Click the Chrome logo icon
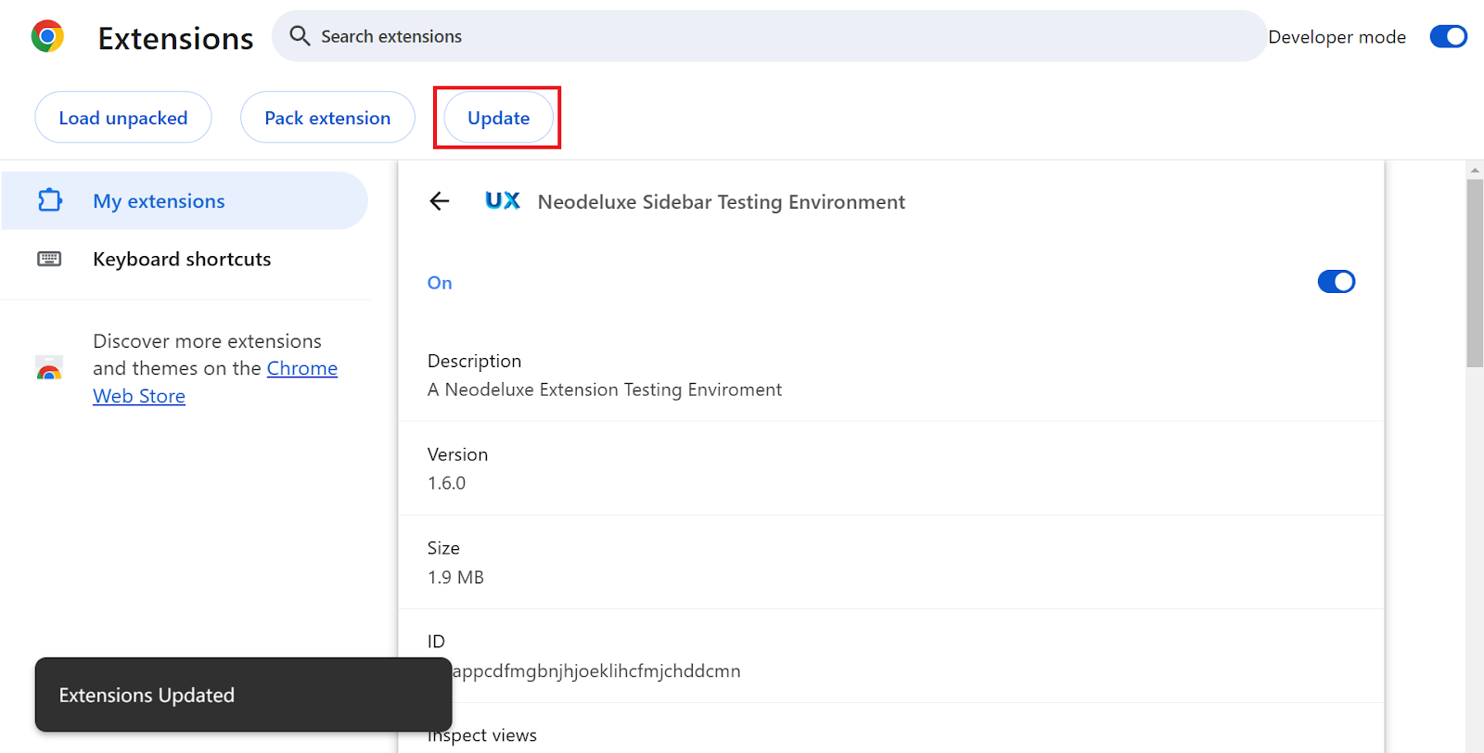 pos(47,37)
